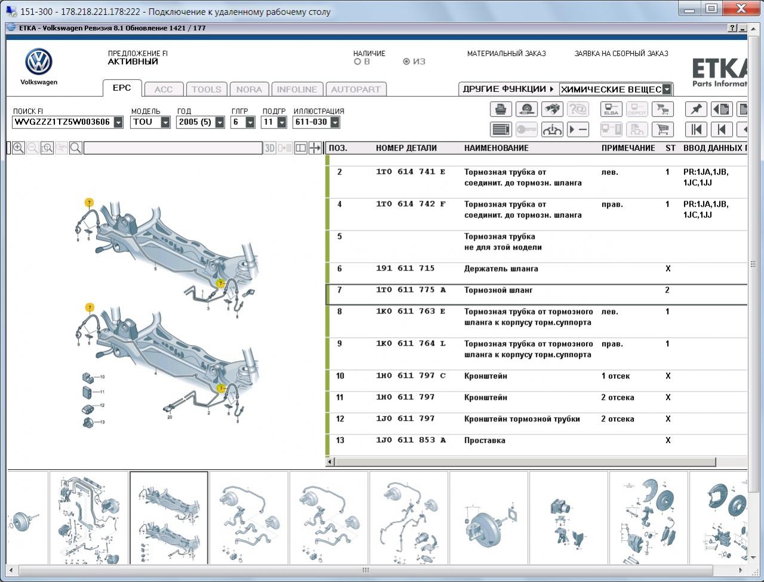Click the printer icon in toolbar
The height and width of the screenshot is (582, 764).
501,109
